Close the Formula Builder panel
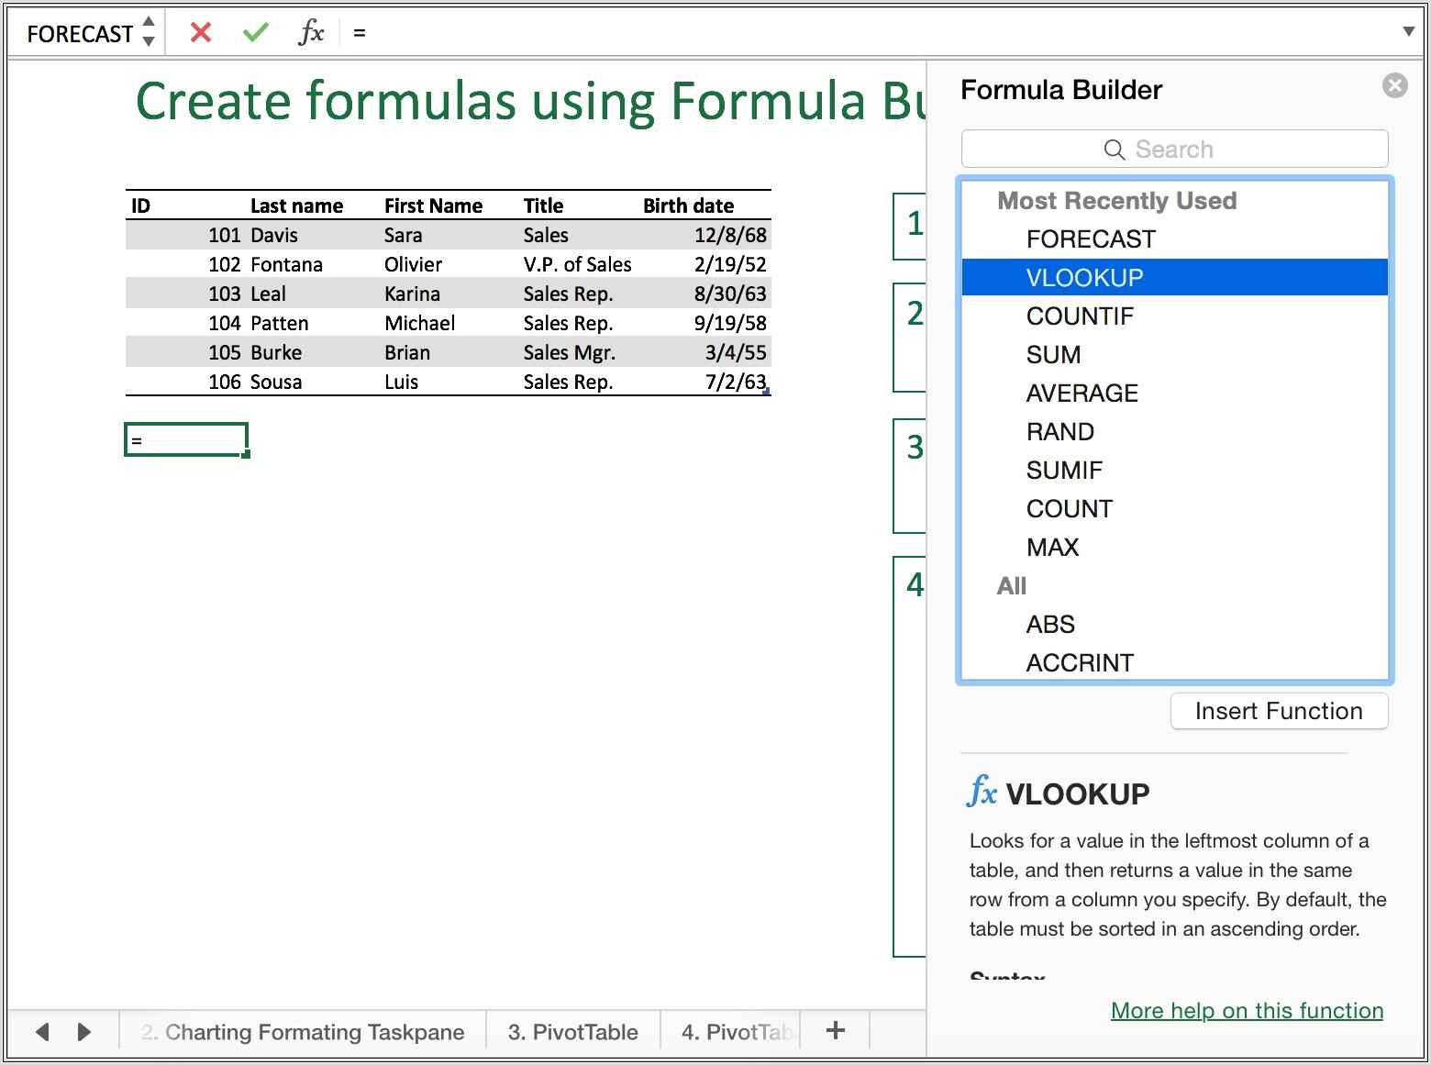 pos(1394,85)
